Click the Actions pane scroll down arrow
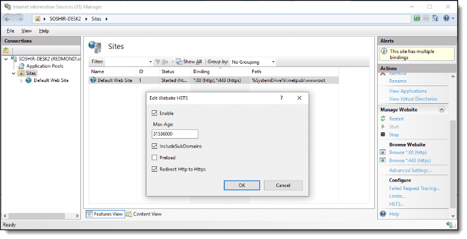The width and height of the screenshot is (467, 239). coord(453,216)
